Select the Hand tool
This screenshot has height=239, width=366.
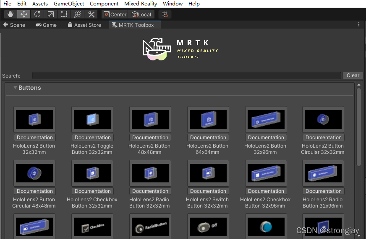(x=10, y=14)
